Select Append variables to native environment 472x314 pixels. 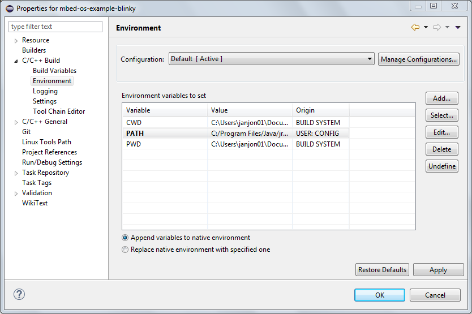tap(125, 238)
